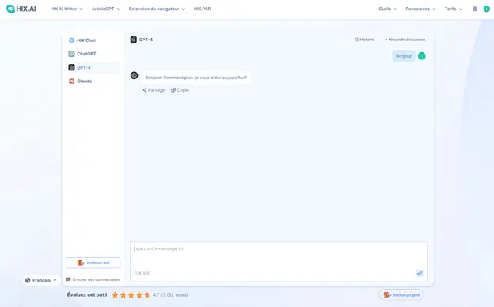Open the HIX AI Writer dropdown menu
Screen dimensions: 494x307
[66, 9]
